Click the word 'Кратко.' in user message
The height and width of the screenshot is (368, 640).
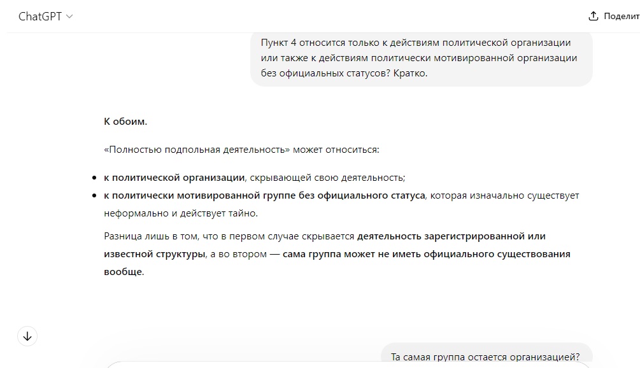click(x=410, y=73)
